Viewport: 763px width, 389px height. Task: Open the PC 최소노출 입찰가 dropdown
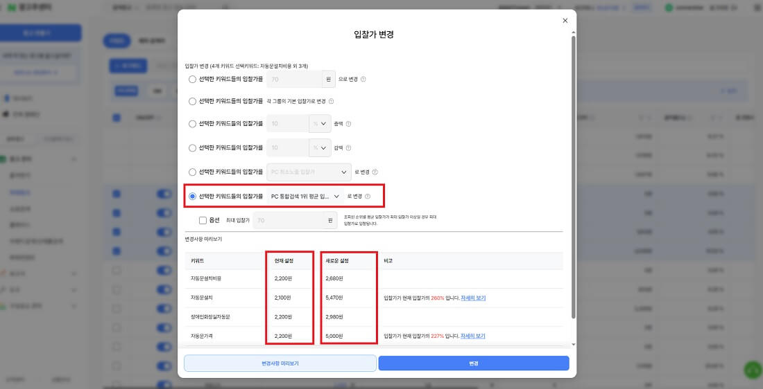pyautogui.click(x=309, y=172)
